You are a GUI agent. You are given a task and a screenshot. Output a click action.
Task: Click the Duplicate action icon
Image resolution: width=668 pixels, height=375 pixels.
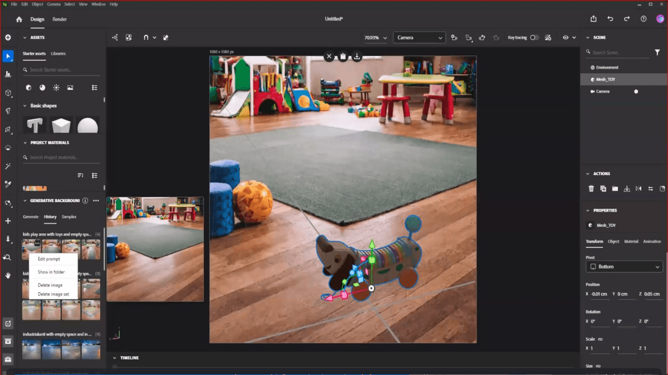[x=603, y=188]
